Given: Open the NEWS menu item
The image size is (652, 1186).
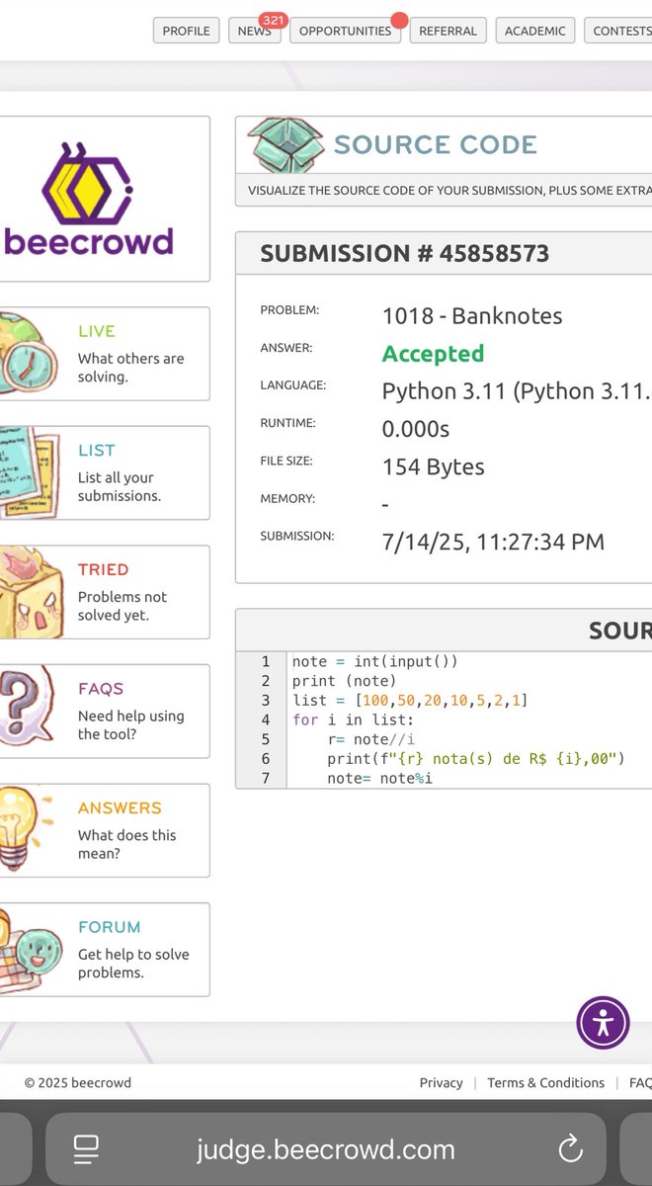Looking at the screenshot, I should coord(254,31).
